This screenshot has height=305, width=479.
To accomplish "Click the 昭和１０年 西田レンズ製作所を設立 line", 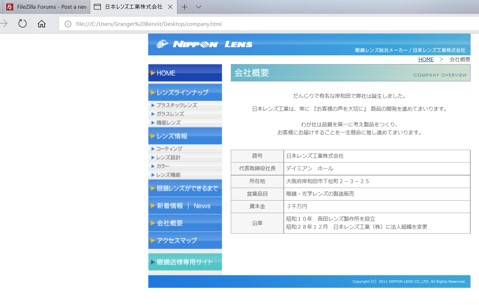I will 330,219.
